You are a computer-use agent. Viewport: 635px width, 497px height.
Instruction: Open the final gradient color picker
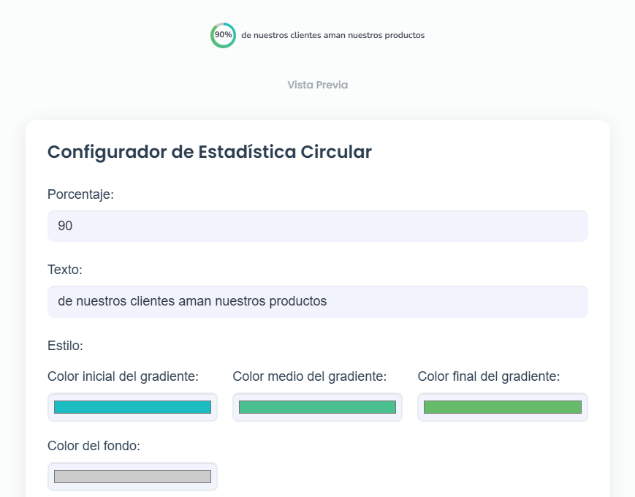(502, 407)
